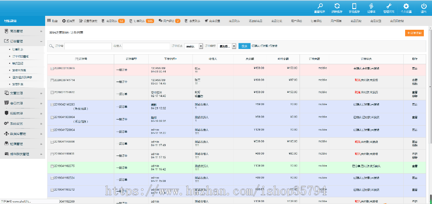
Task: Select 缺货登记 in the sidebar submenu
Action: pos(18,63)
